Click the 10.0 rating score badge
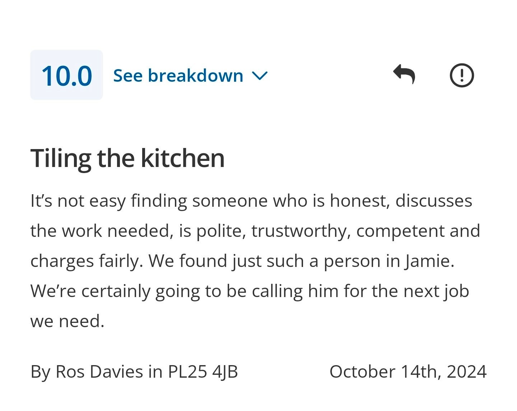 pyautogui.click(x=66, y=75)
